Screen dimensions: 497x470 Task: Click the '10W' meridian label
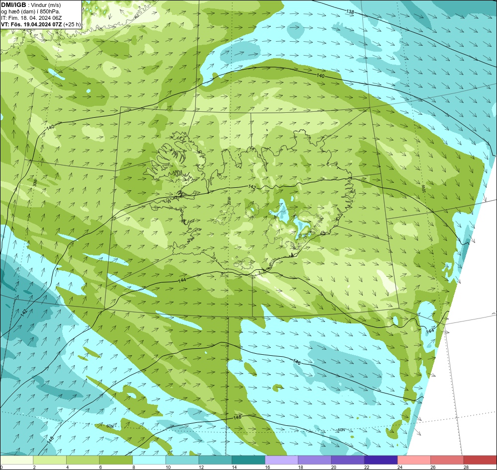point(424,189)
